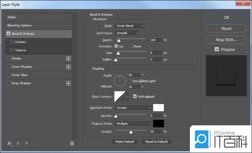The height and width of the screenshot is (153, 252).
Task: Select the Contour sub-item label
Action: pos(20,42)
